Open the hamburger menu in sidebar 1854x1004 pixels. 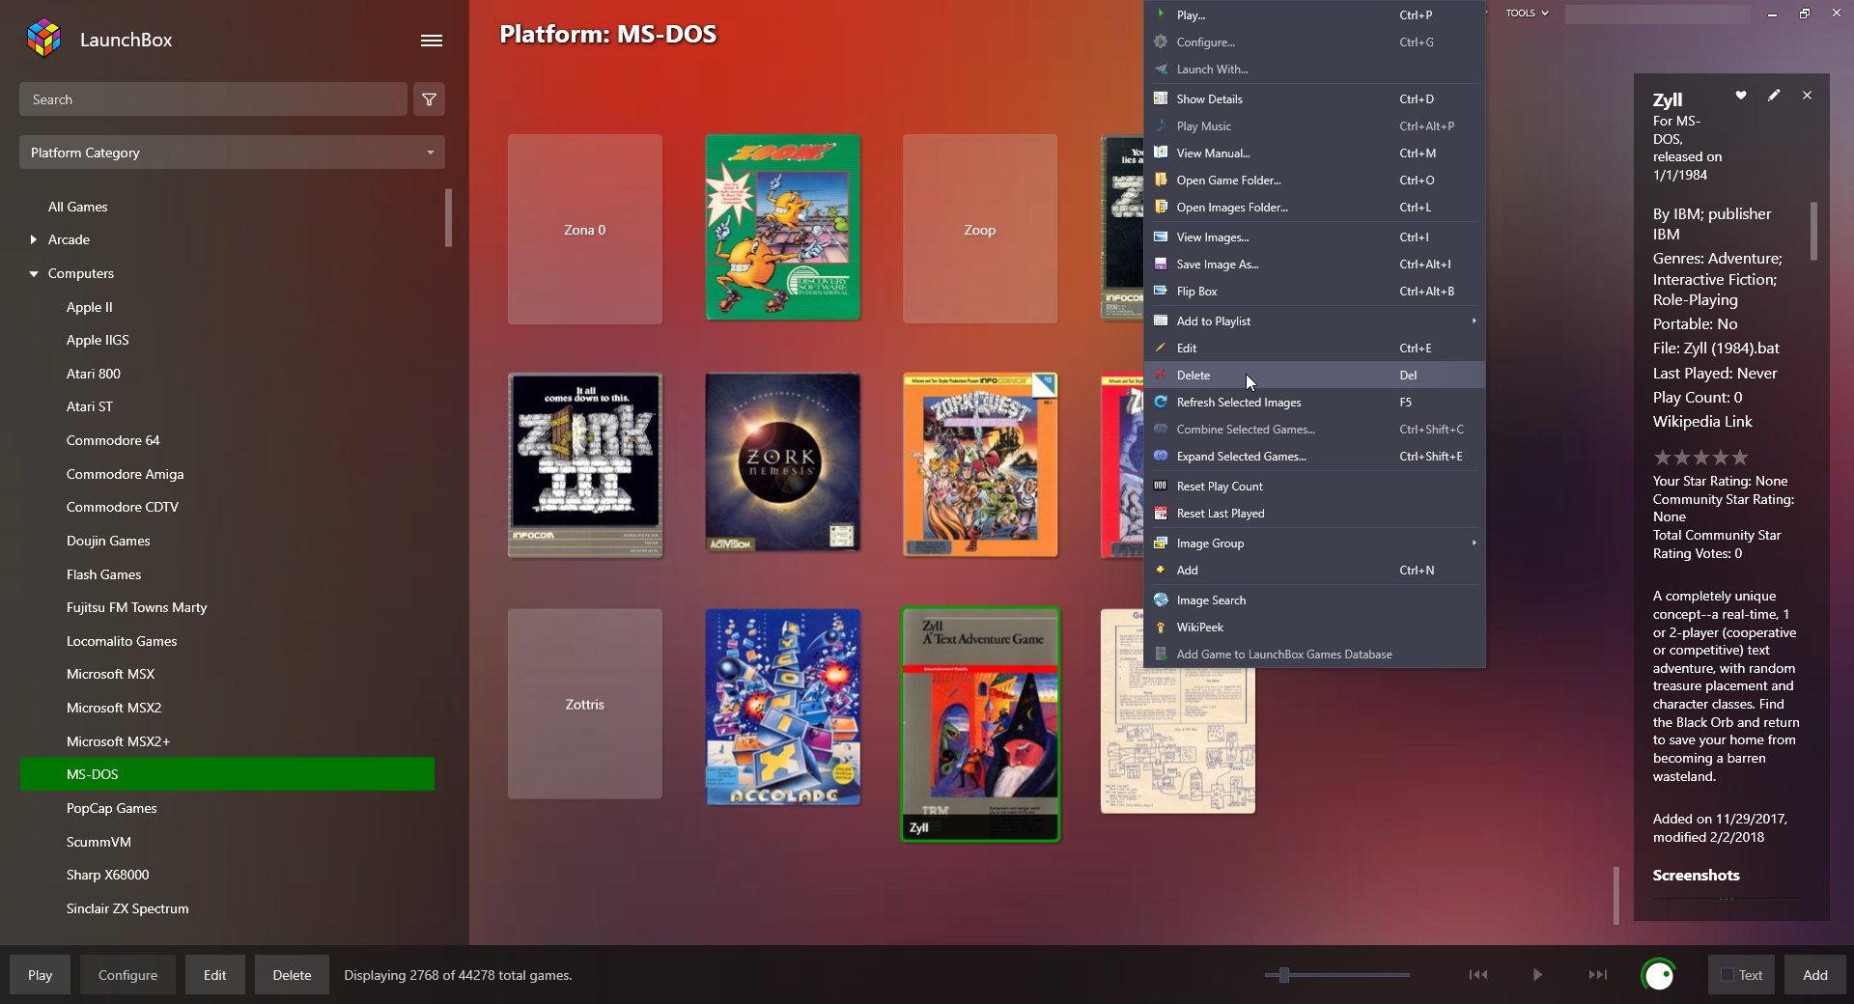tap(432, 41)
